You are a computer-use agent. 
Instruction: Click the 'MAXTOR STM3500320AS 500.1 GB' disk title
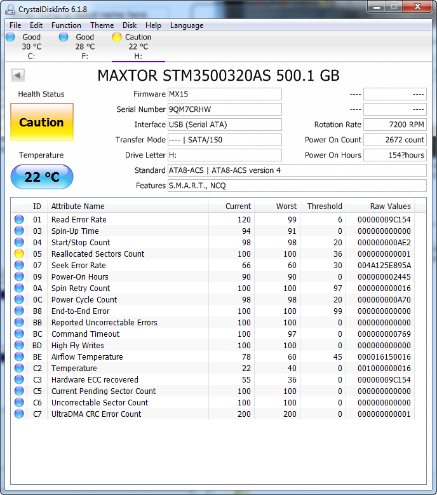click(218, 76)
